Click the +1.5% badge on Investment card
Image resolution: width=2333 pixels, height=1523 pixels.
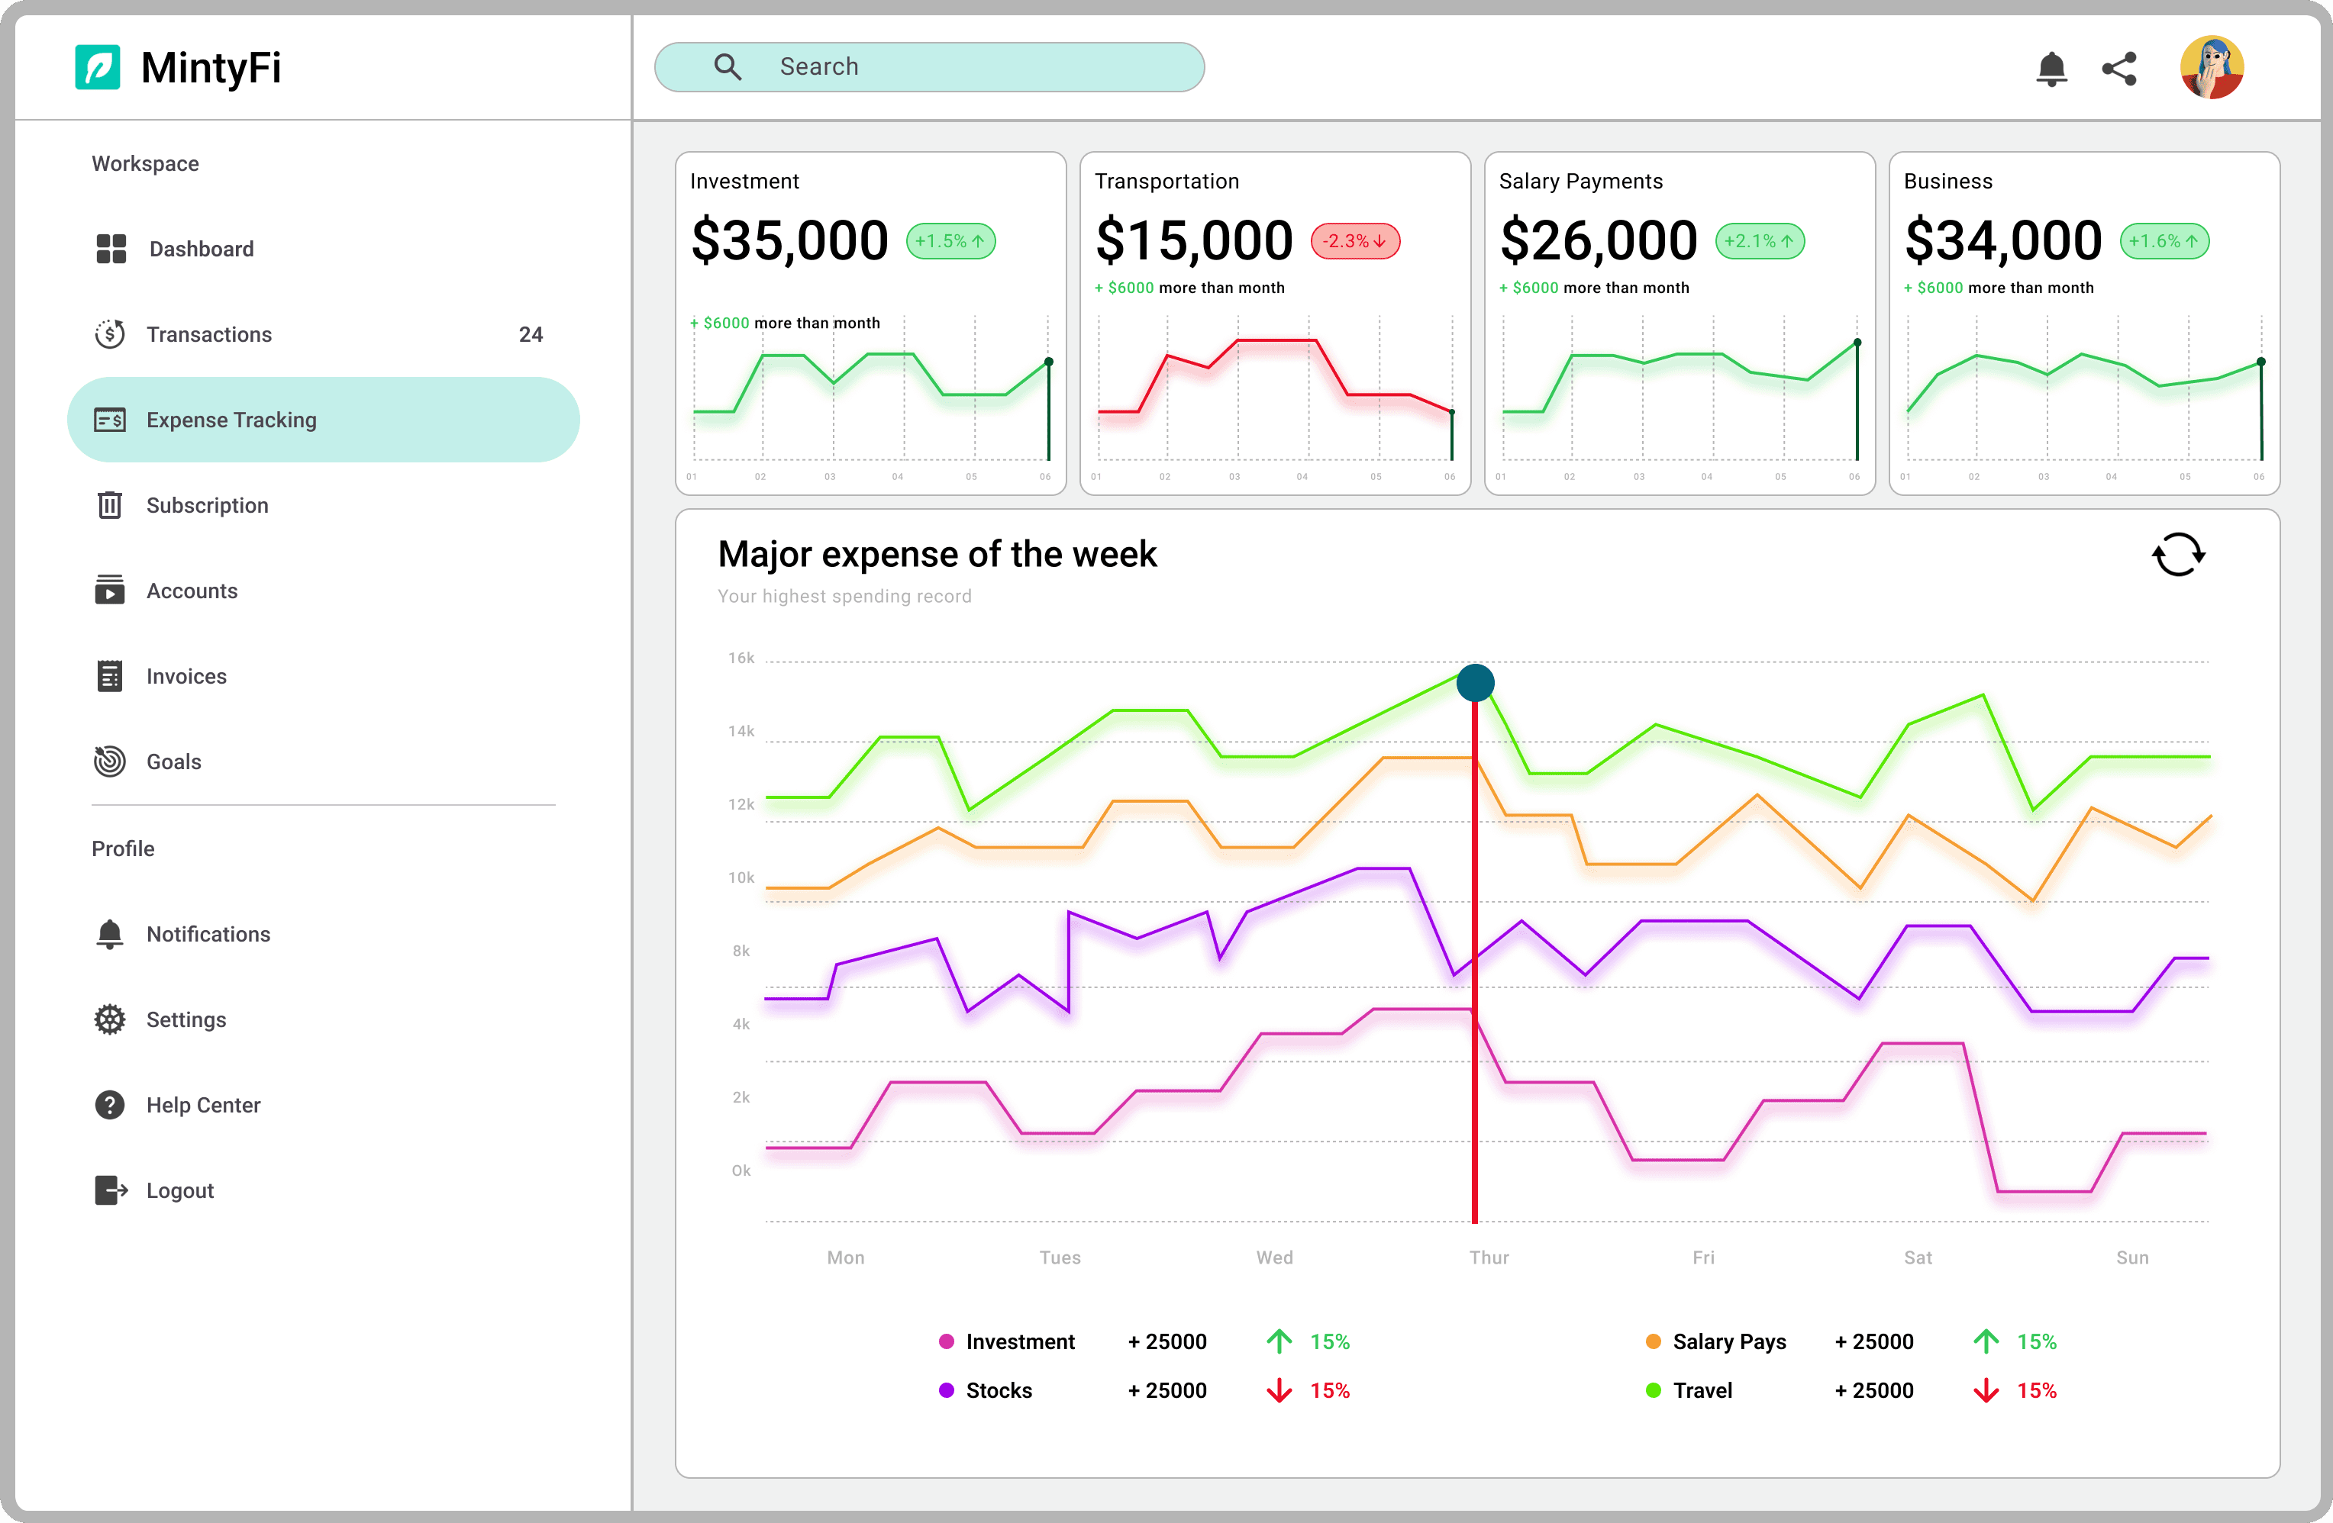tap(950, 241)
